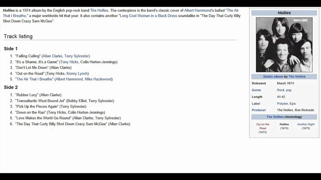Click the "(1973)" year under Out on the Road

click(x=263, y=132)
